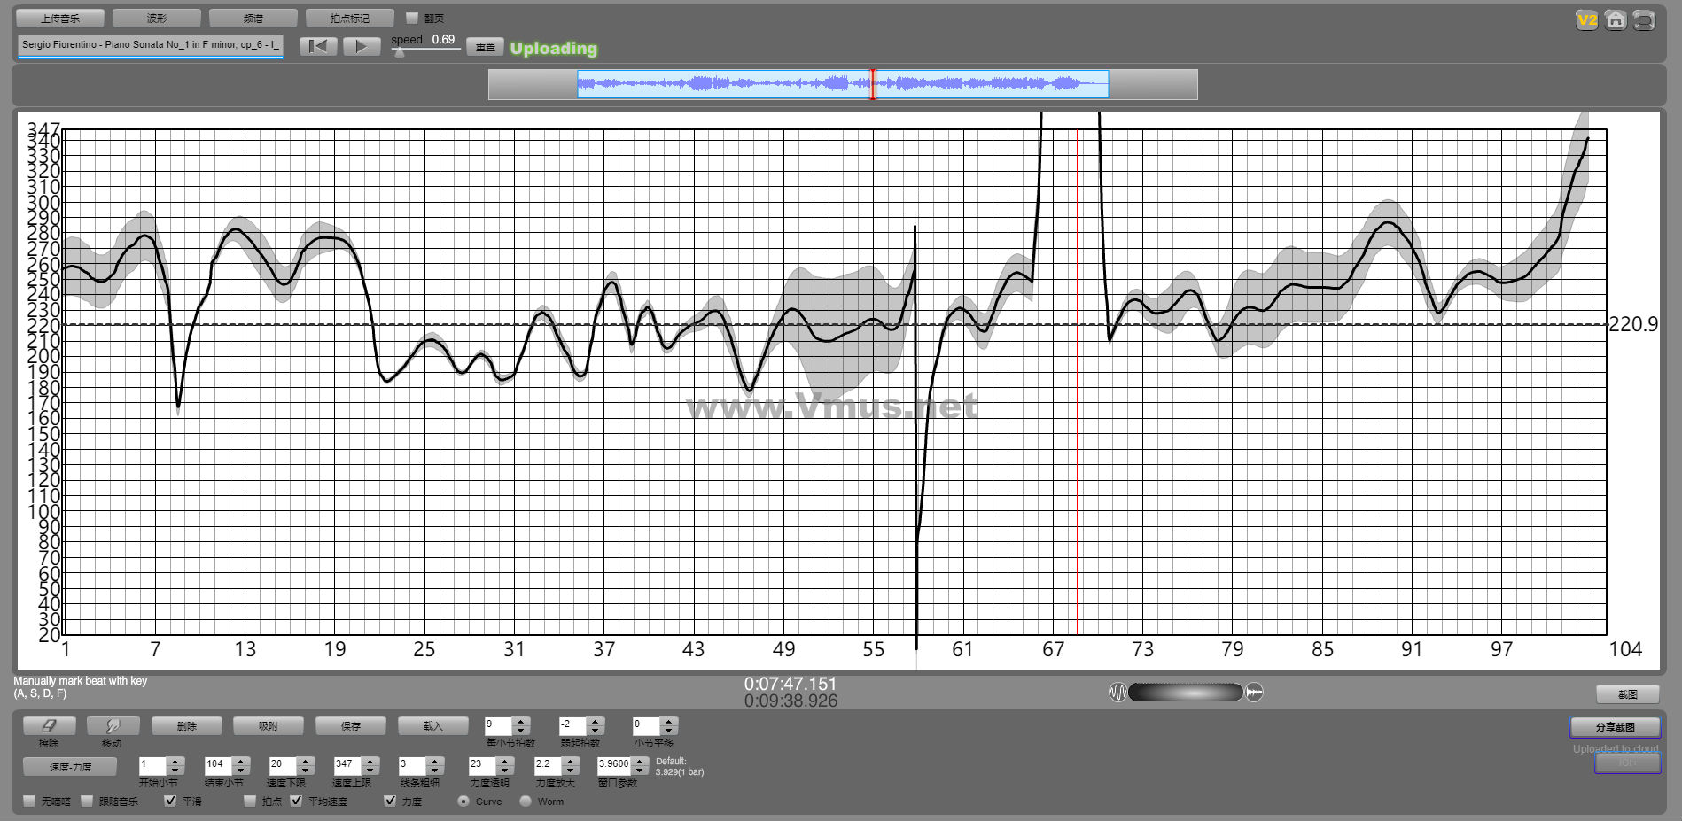
Task: Switch to the V2 version icon
Action: coord(1586,19)
